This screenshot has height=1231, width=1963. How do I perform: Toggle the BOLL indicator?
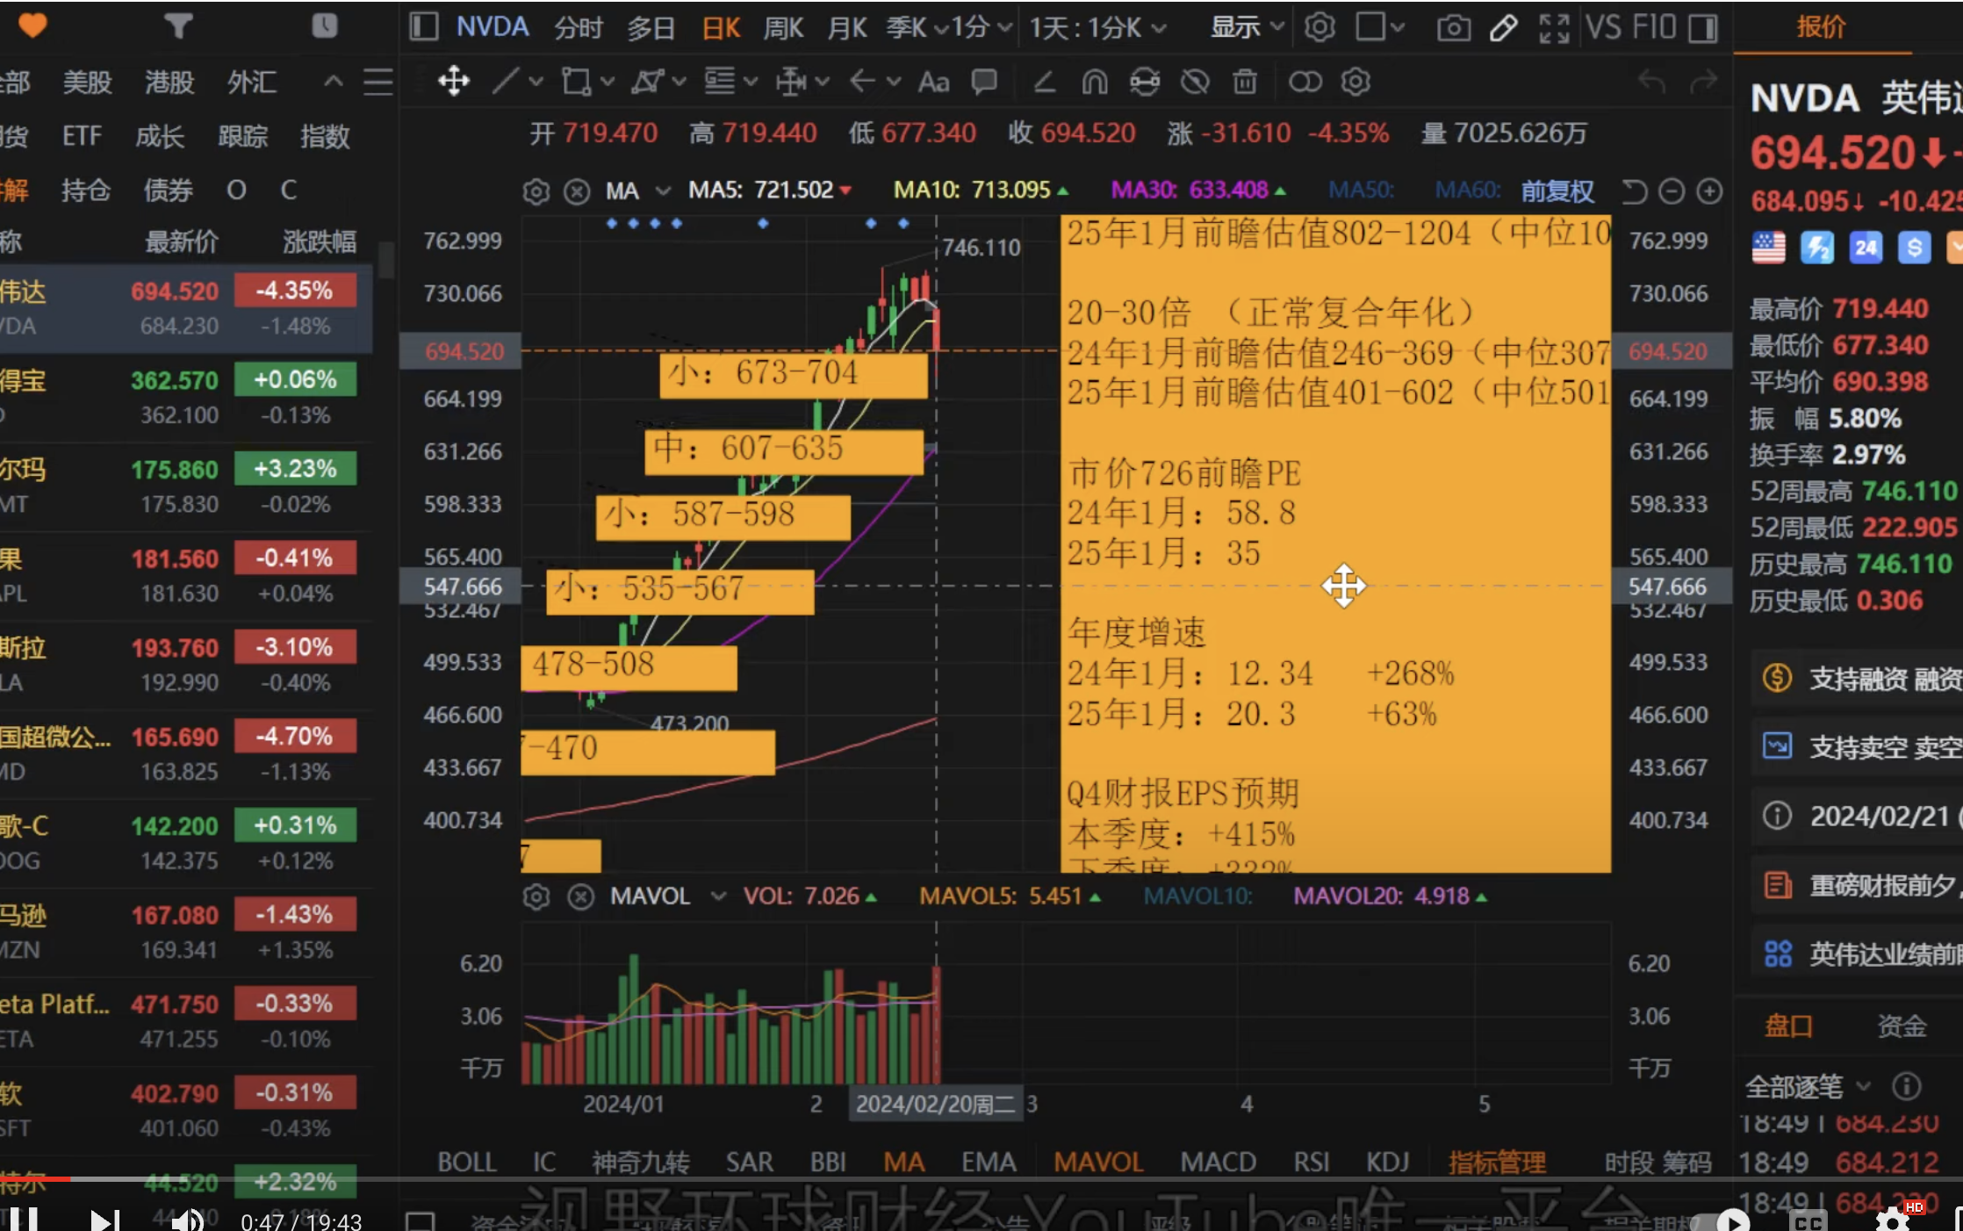click(x=467, y=1163)
